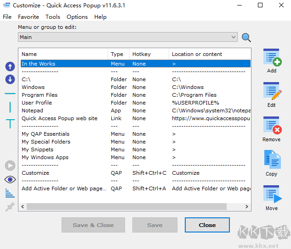Viewport: 291px width, 249px height.
Task: Click the Save & Close button
Action: [93, 225]
